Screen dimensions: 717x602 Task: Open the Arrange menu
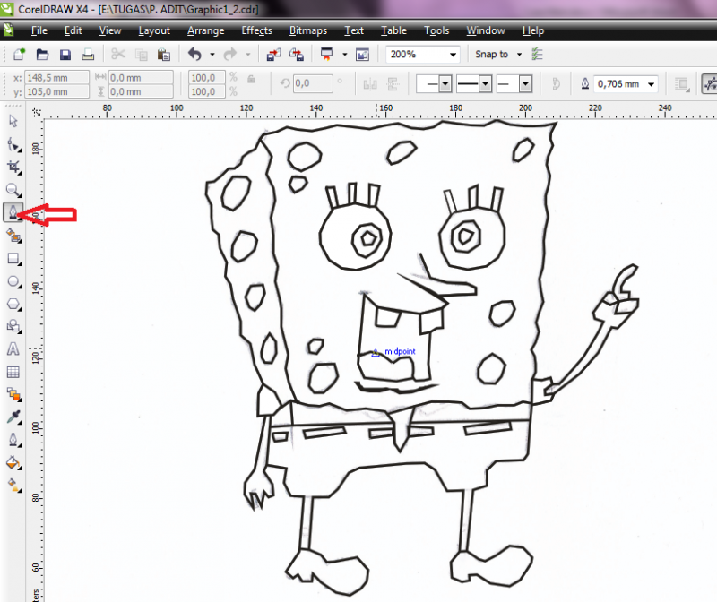point(206,30)
